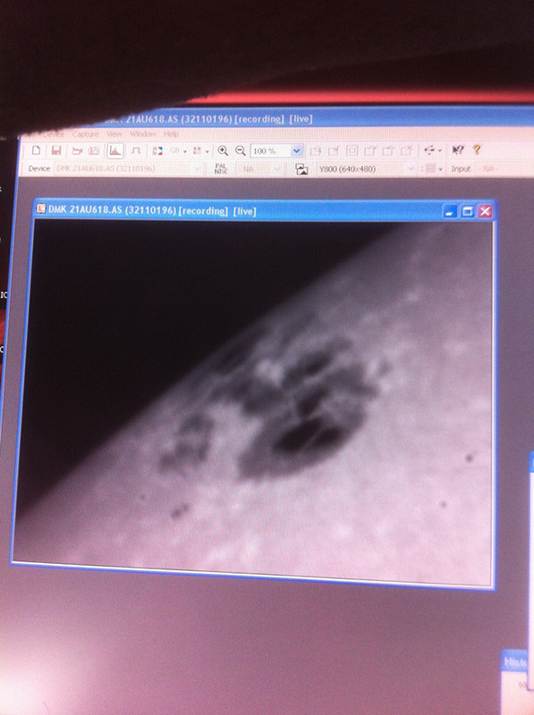Toggle the trigger pulse icon
This screenshot has width=534, height=715.
tap(136, 150)
